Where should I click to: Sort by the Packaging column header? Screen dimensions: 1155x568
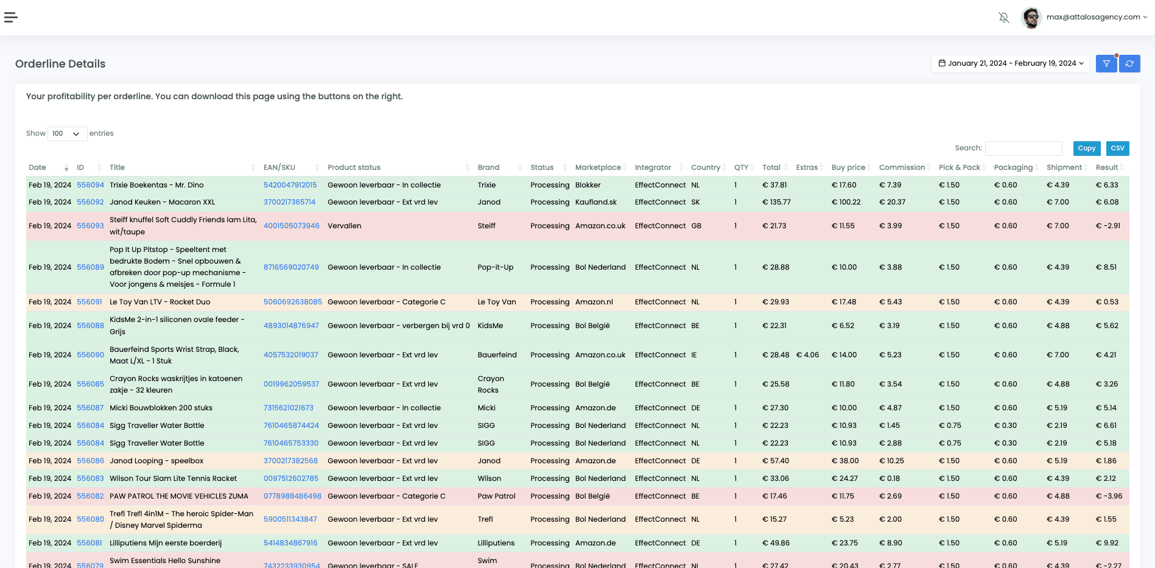point(1017,167)
